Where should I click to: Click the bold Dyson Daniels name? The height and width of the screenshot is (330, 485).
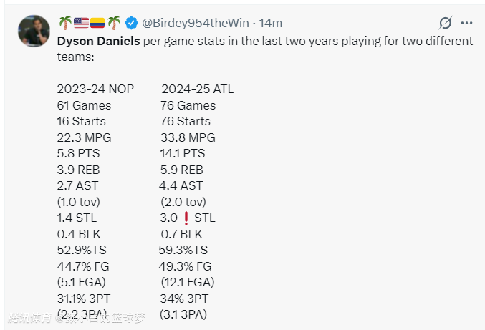98,41
